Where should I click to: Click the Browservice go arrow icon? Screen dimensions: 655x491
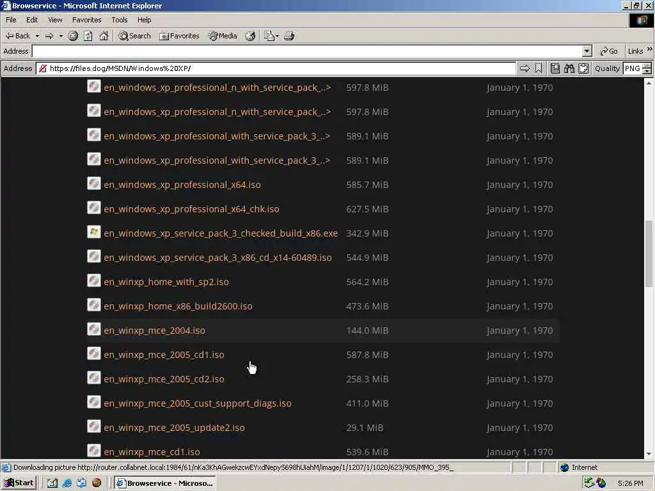coord(525,68)
